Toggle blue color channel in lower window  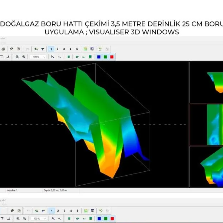coord(99,219)
